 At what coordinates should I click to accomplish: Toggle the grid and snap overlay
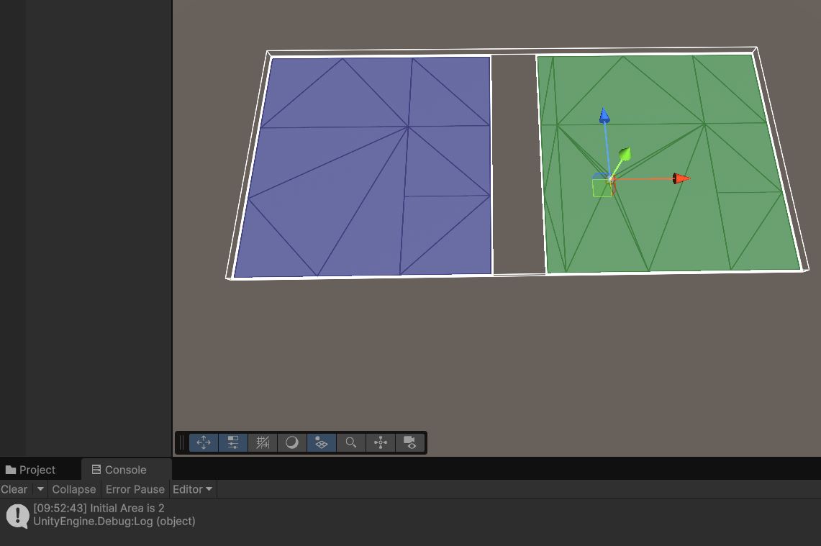click(263, 443)
